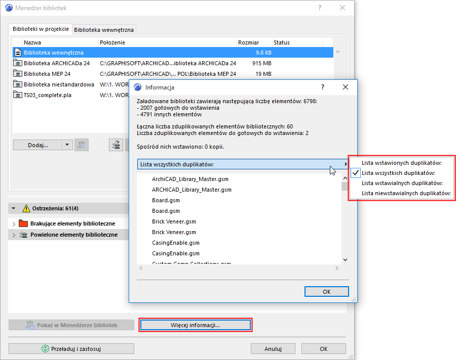Screen dimensions: 456x360
Task: Choose Lista niewstawialnych duplikatów menu entry
Action: pyautogui.click(x=402, y=193)
